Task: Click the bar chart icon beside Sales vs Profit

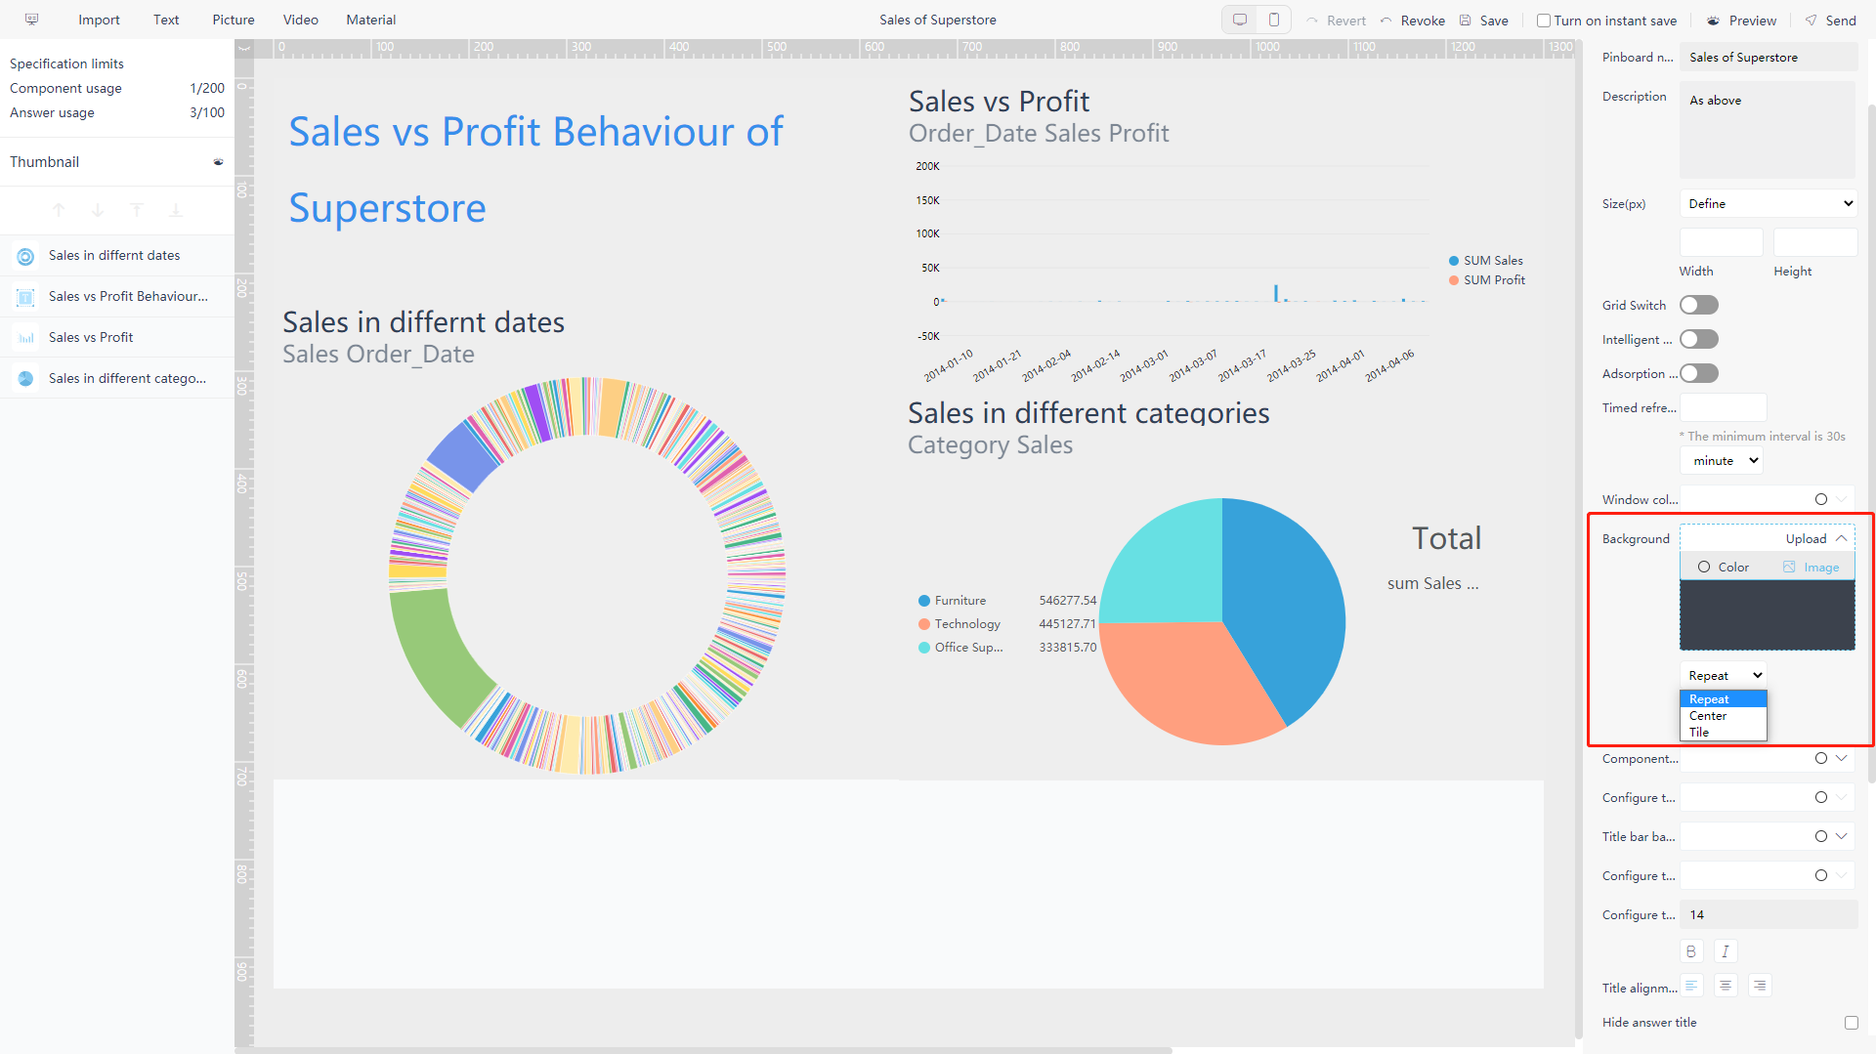Action: [x=26, y=338]
